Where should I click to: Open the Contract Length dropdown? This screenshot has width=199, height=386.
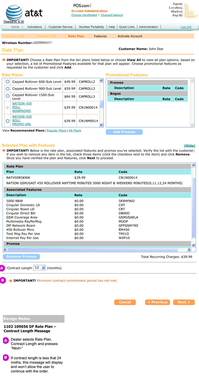tap(39, 268)
